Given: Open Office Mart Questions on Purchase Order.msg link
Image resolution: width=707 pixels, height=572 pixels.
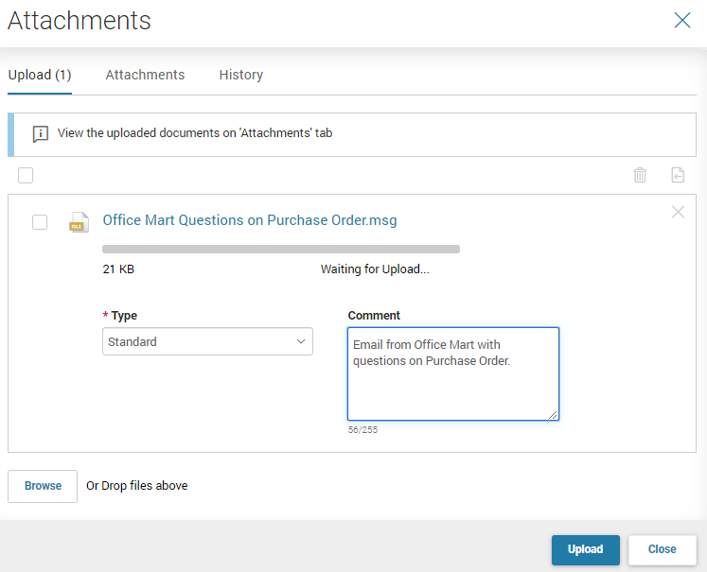Looking at the screenshot, I should pyautogui.click(x=250, y=220).
